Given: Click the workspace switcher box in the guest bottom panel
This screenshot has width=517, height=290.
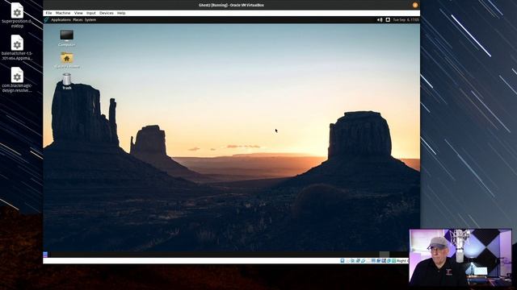Looking at the screenshot, I should [385, 255].
